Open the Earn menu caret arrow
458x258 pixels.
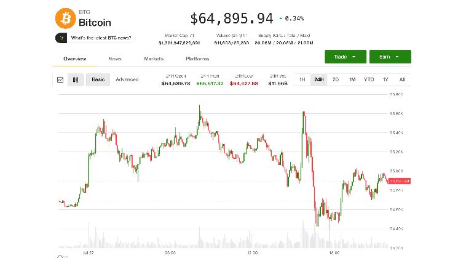[397, 57]
